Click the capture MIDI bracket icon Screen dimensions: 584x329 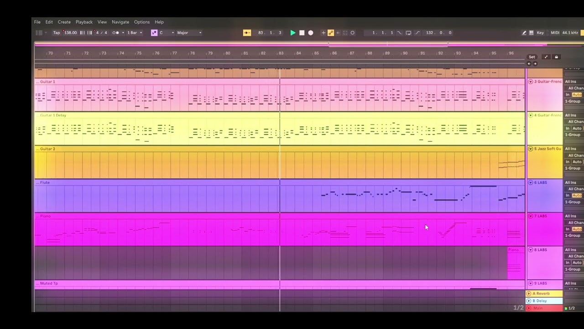(x=345, y=33)
